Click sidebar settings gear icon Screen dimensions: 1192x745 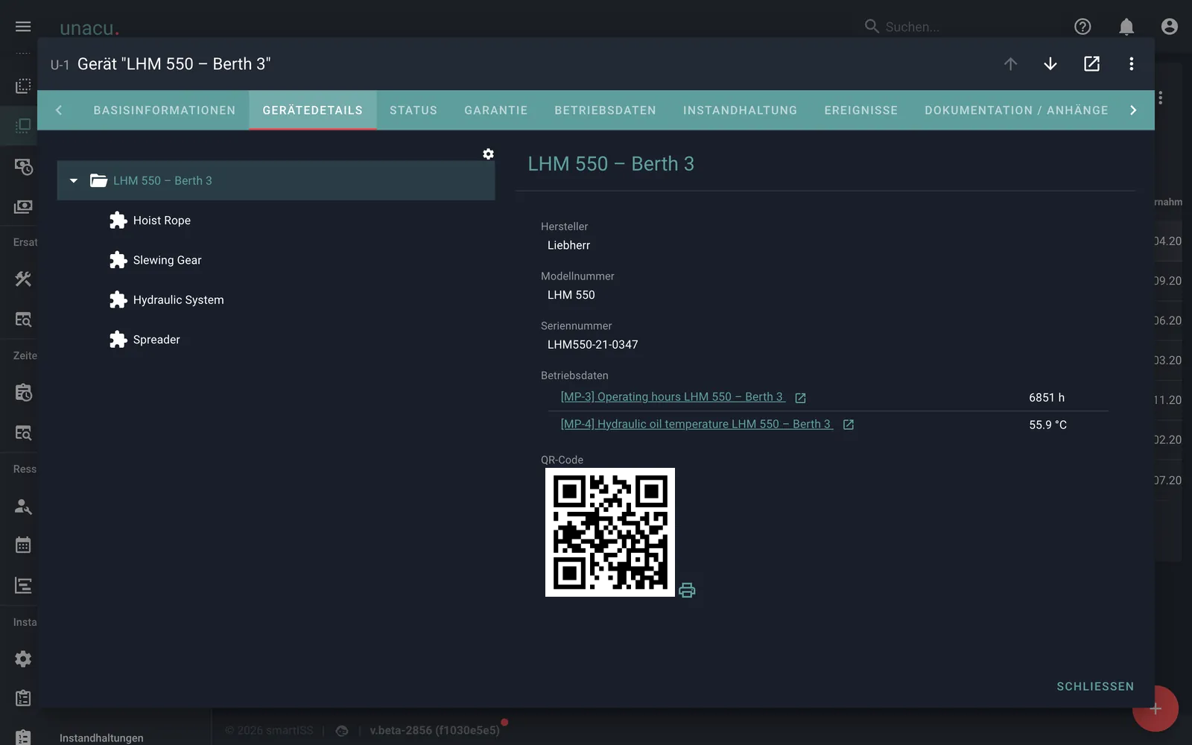click(x=23, y=659)
